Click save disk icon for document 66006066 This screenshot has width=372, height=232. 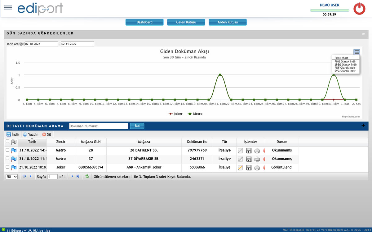pyautogui.click(x=249, y=168)
